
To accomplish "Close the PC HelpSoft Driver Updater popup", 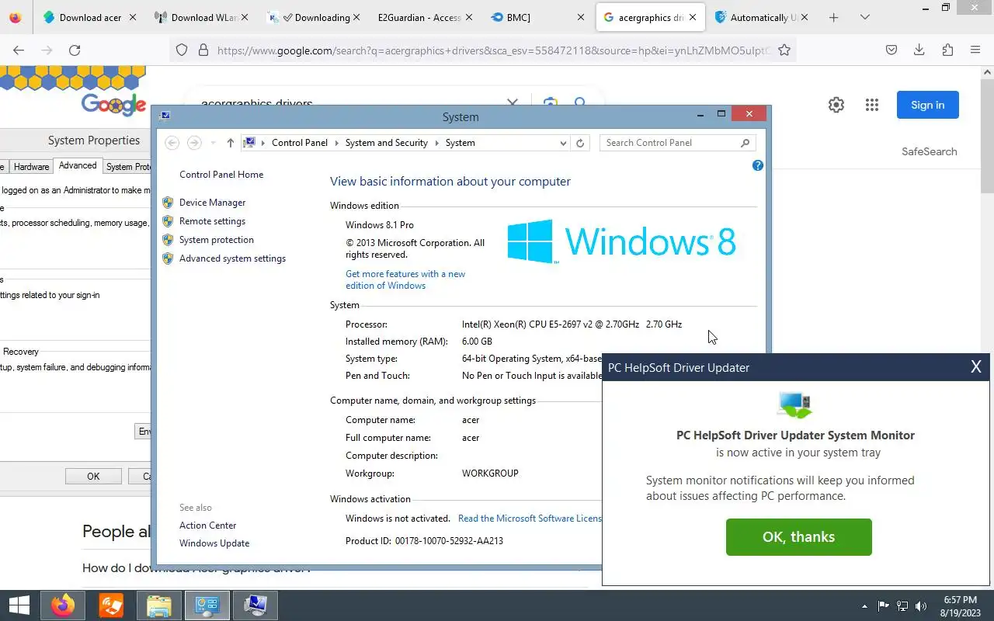I will (x=976, y=367).
